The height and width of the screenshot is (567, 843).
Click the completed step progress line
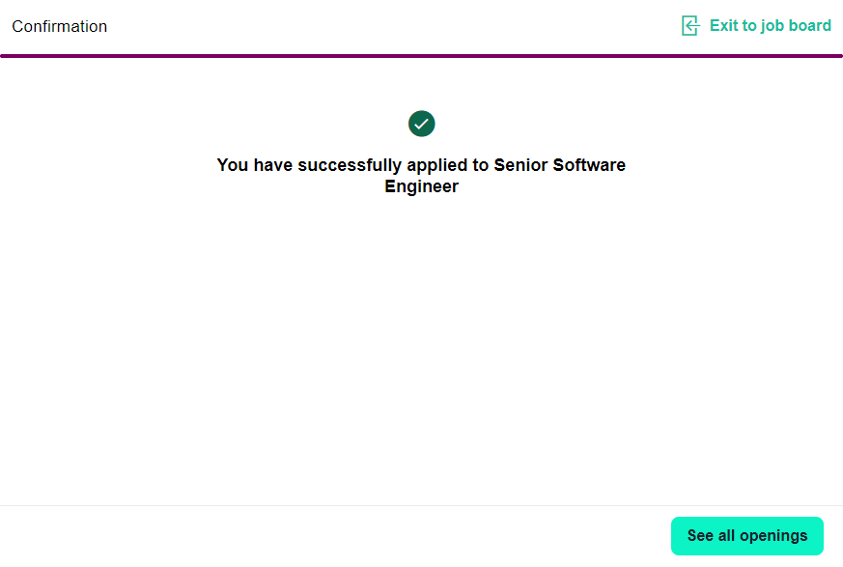pyautogui.click(x=421, y=56)
